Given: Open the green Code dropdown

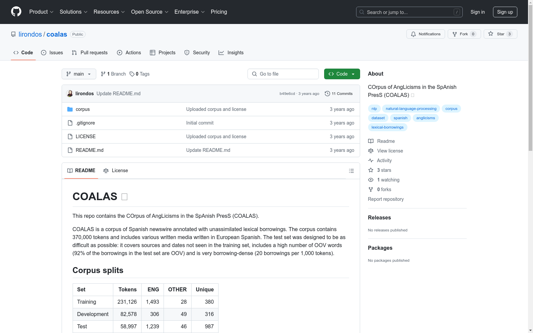Looking at the screenshot, I should (342, 74).
